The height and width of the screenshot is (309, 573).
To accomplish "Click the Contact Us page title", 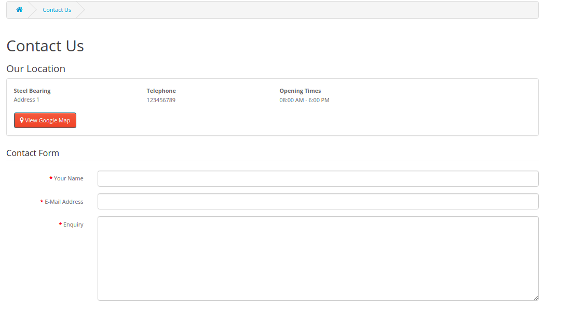I will 45,46.
